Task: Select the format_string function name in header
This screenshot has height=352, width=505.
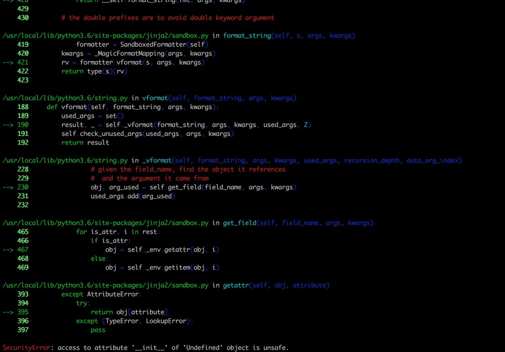Action: (247, 36)
